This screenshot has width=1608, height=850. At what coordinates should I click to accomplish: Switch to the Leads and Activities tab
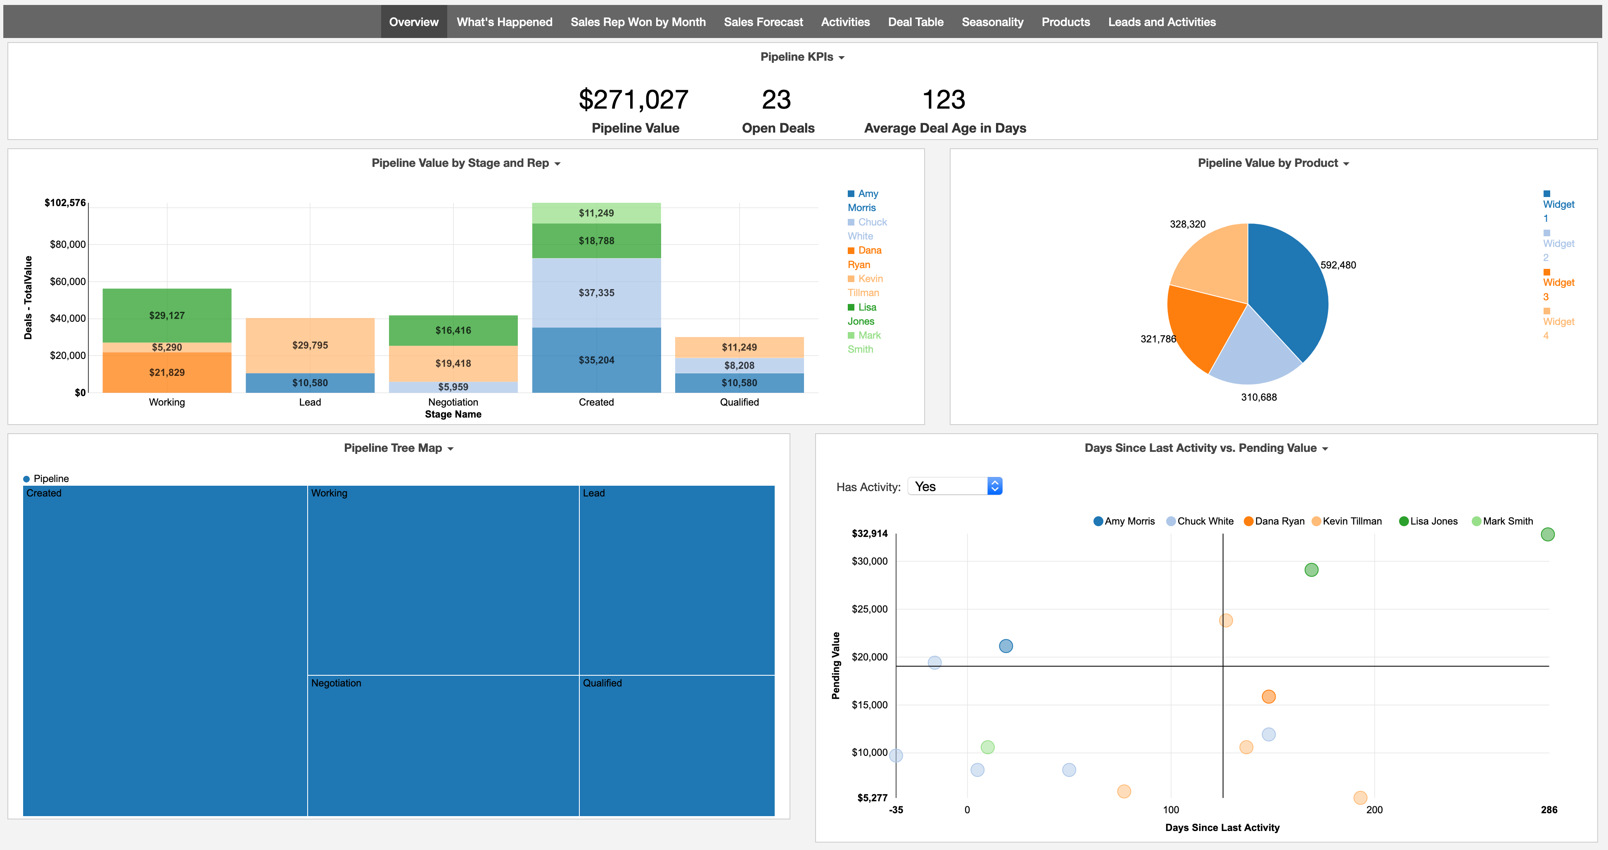pyautogui.click(x=1162, y=21)
